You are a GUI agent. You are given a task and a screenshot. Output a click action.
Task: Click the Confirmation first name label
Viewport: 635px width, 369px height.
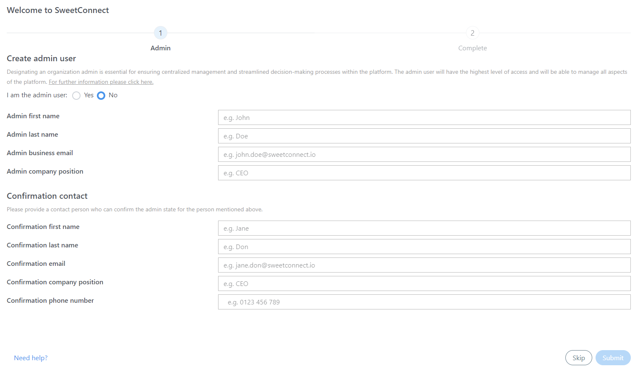coord(43,227)
